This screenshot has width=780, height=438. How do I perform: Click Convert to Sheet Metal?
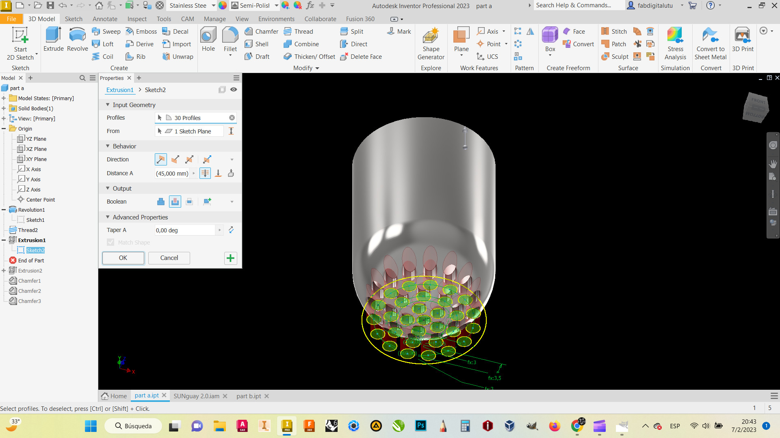[711, 44]
